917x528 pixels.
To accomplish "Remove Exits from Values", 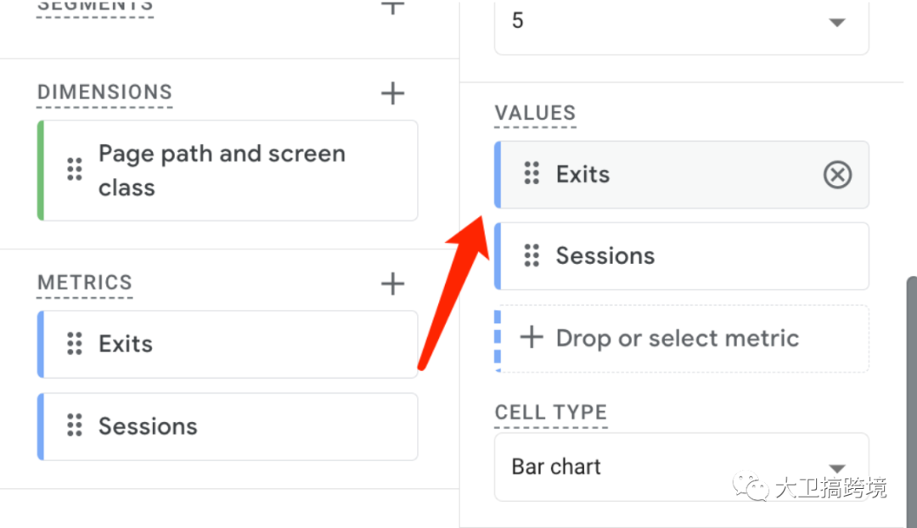I will click(x=837, y=175).
